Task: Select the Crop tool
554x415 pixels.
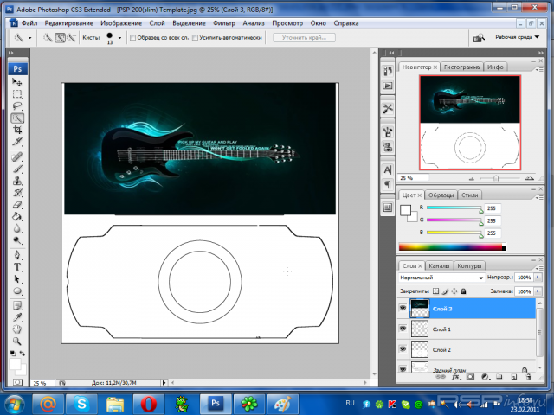Action: [x=17, y=130]
